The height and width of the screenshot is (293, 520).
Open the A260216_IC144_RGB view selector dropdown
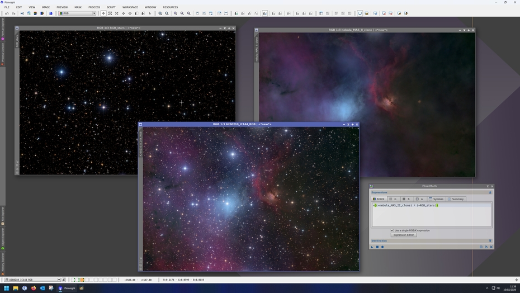pos(32,280)
